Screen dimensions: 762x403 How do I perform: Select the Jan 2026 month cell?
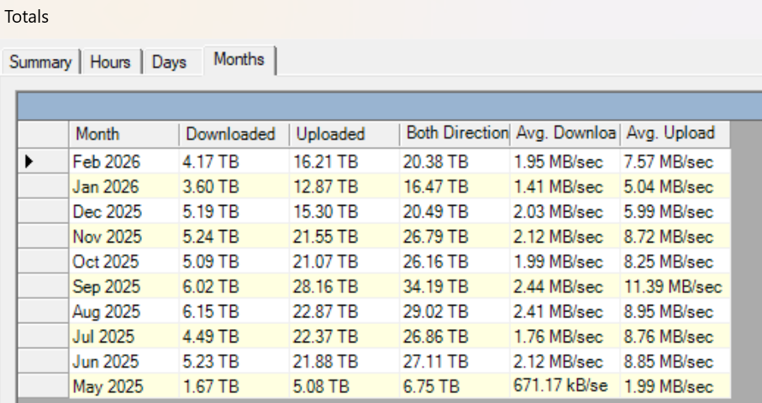pyautogui.click(x=123, y=187)
